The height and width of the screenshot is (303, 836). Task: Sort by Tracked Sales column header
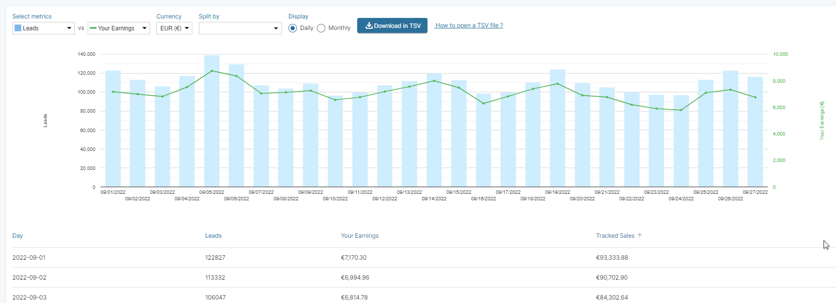615,236
